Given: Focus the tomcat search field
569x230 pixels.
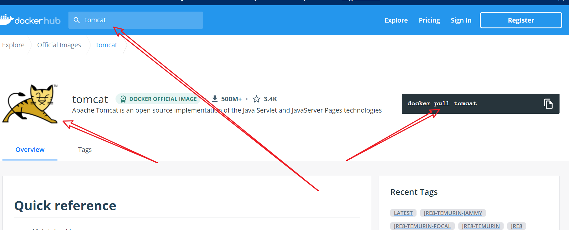Looking at the screenshot, I should tap(136, 20).
